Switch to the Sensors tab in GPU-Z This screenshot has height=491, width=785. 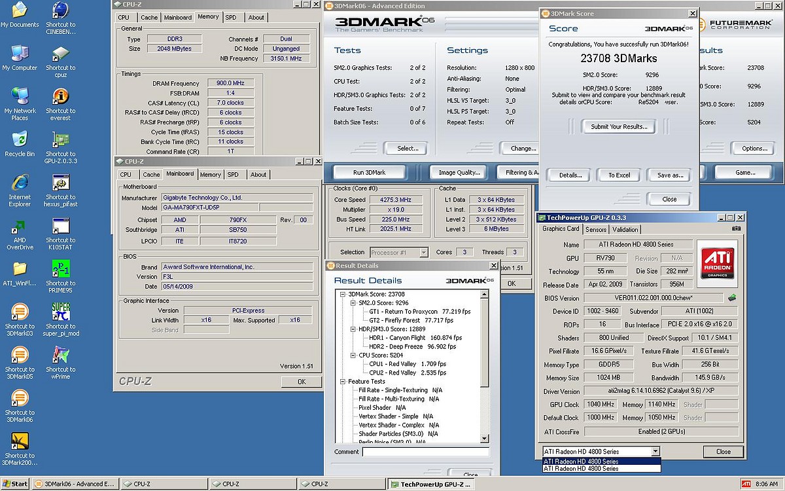596,230
